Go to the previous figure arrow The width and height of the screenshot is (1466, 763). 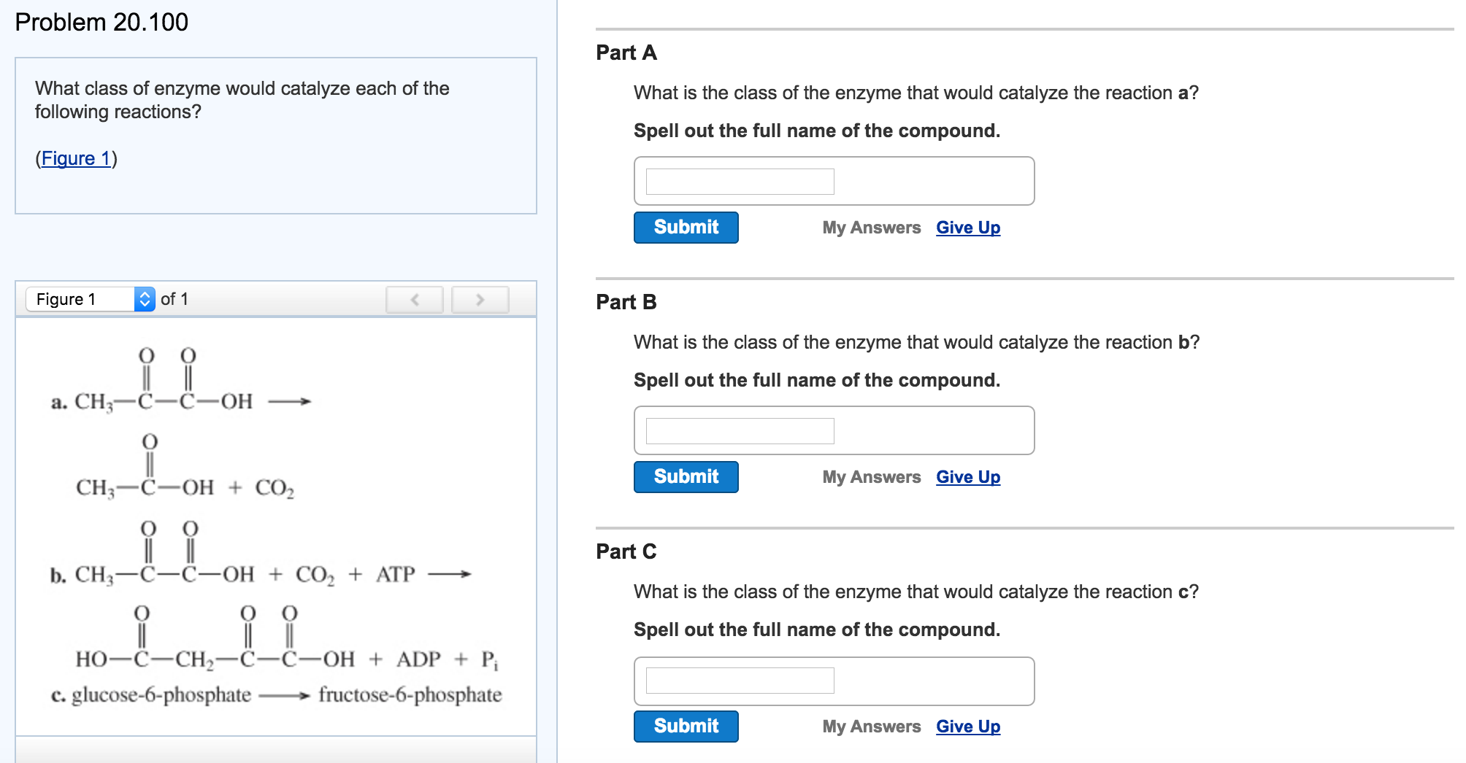click(x=415, y=300)
